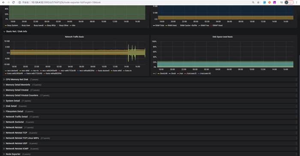Expand the Network Netstat TCP Linux MIPs row
This screenshot has width=300, height=156.
[150, 138]
